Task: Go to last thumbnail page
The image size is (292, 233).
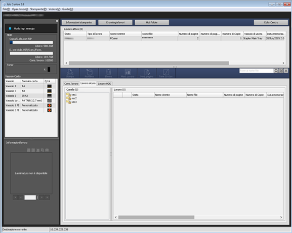Action: click(x=47, y=198)
